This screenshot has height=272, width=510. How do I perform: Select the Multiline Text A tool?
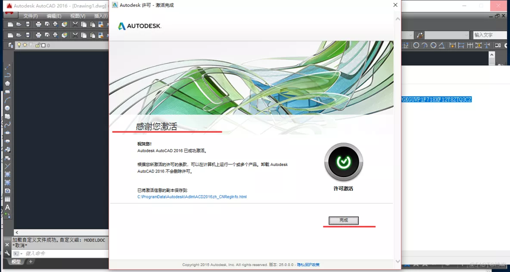(7, 207)
